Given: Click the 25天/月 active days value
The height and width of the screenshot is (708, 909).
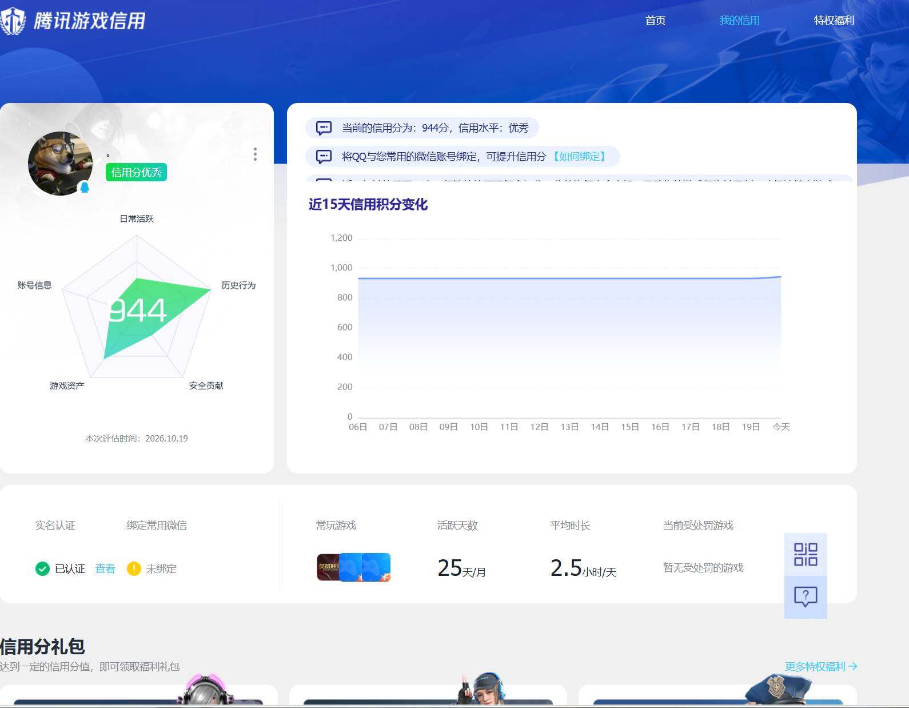Looking at the screenshot, I should [x=461, y=568].
